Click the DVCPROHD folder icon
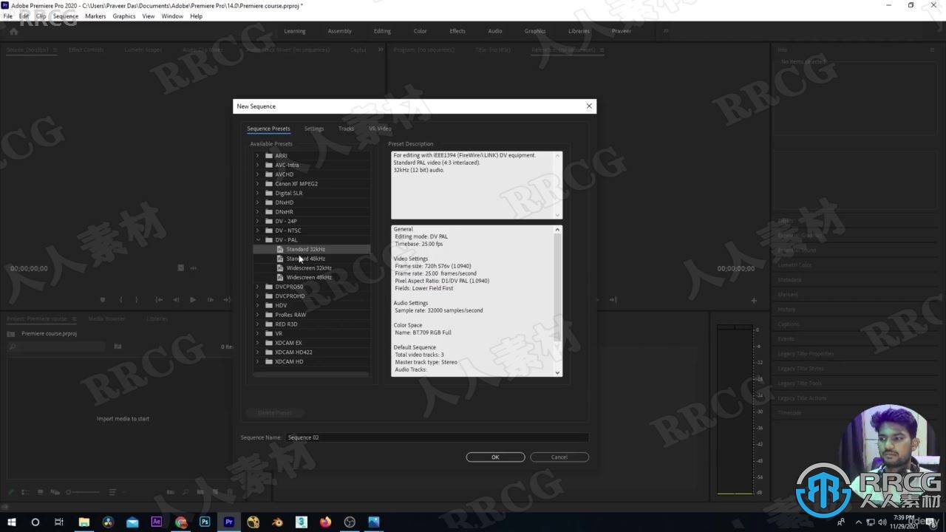The width and height of the screenshot is (946, 532). click(x=269, y=296)
